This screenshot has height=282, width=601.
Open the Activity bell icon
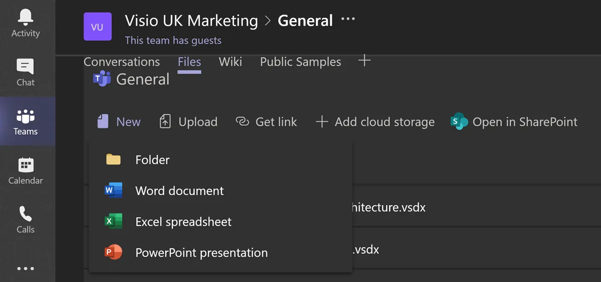[x=25, y=24]
